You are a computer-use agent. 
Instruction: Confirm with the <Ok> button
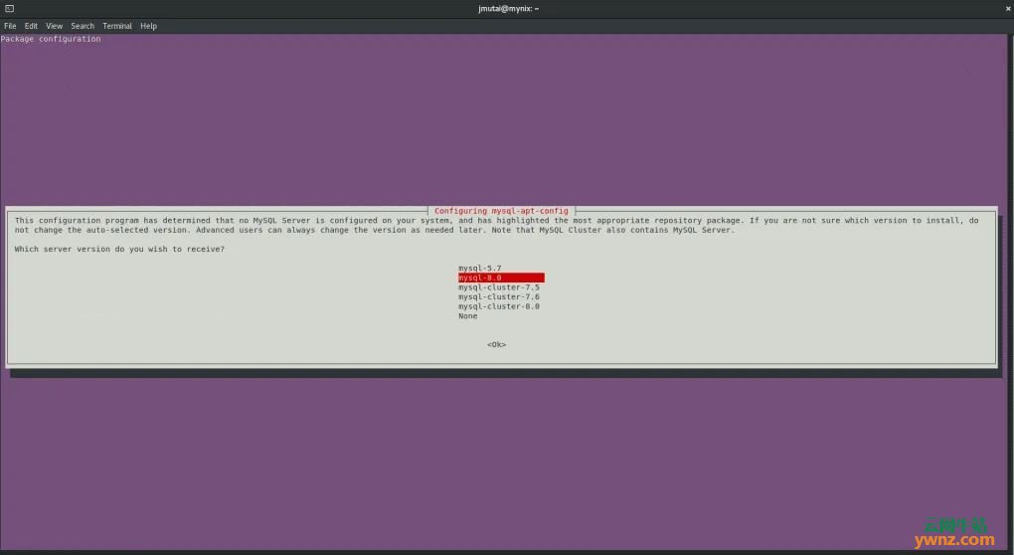pos(497,345)
